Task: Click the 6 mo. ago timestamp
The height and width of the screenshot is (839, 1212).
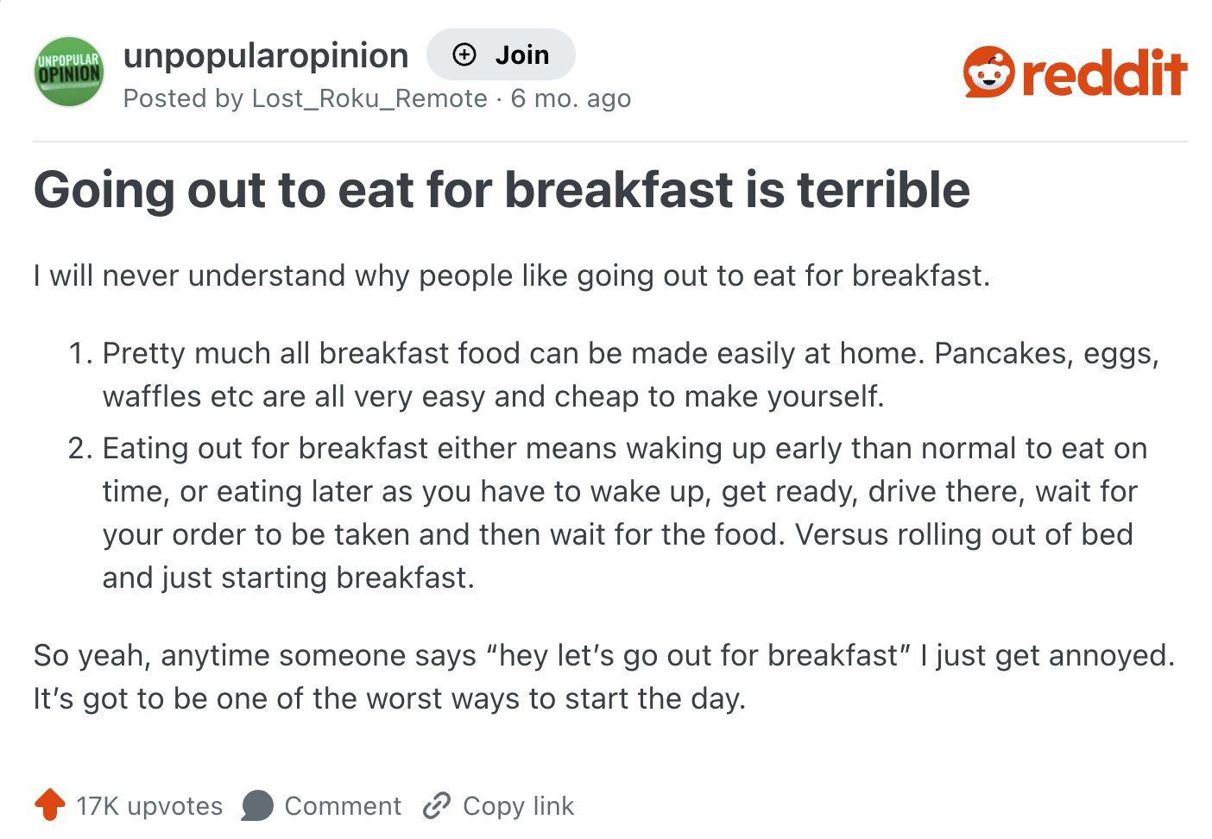Action: [x=571, y=98]
